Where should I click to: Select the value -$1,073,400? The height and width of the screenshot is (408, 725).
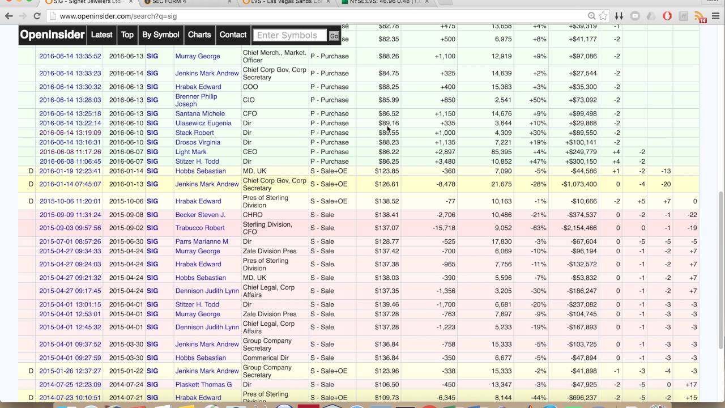point(579,184)
